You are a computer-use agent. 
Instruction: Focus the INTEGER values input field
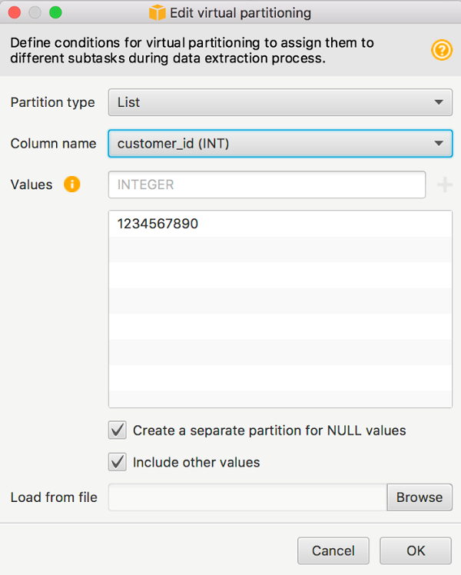click(x=267, y=184)
